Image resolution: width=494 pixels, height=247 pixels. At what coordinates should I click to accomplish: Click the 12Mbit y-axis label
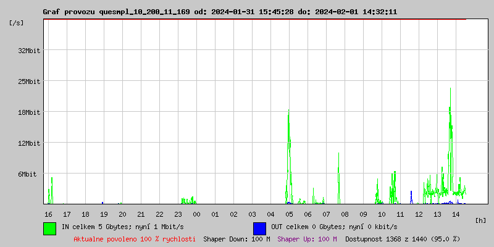point(29,143)
